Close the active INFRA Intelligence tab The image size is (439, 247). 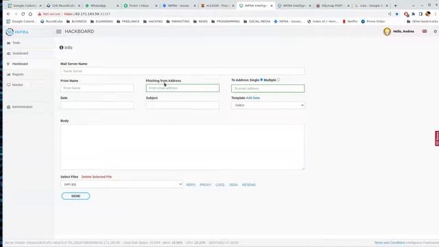tap(272, 5)
